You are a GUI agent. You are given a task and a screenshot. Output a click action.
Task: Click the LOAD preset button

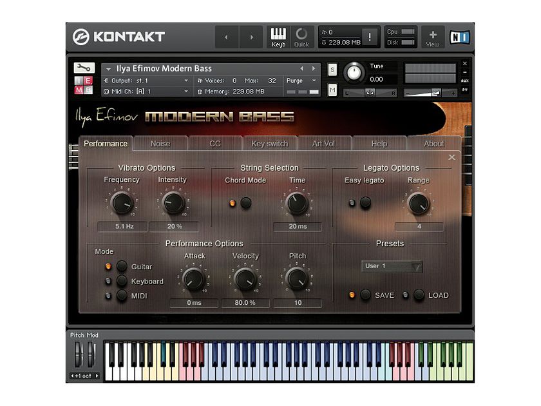coord(419,295)
